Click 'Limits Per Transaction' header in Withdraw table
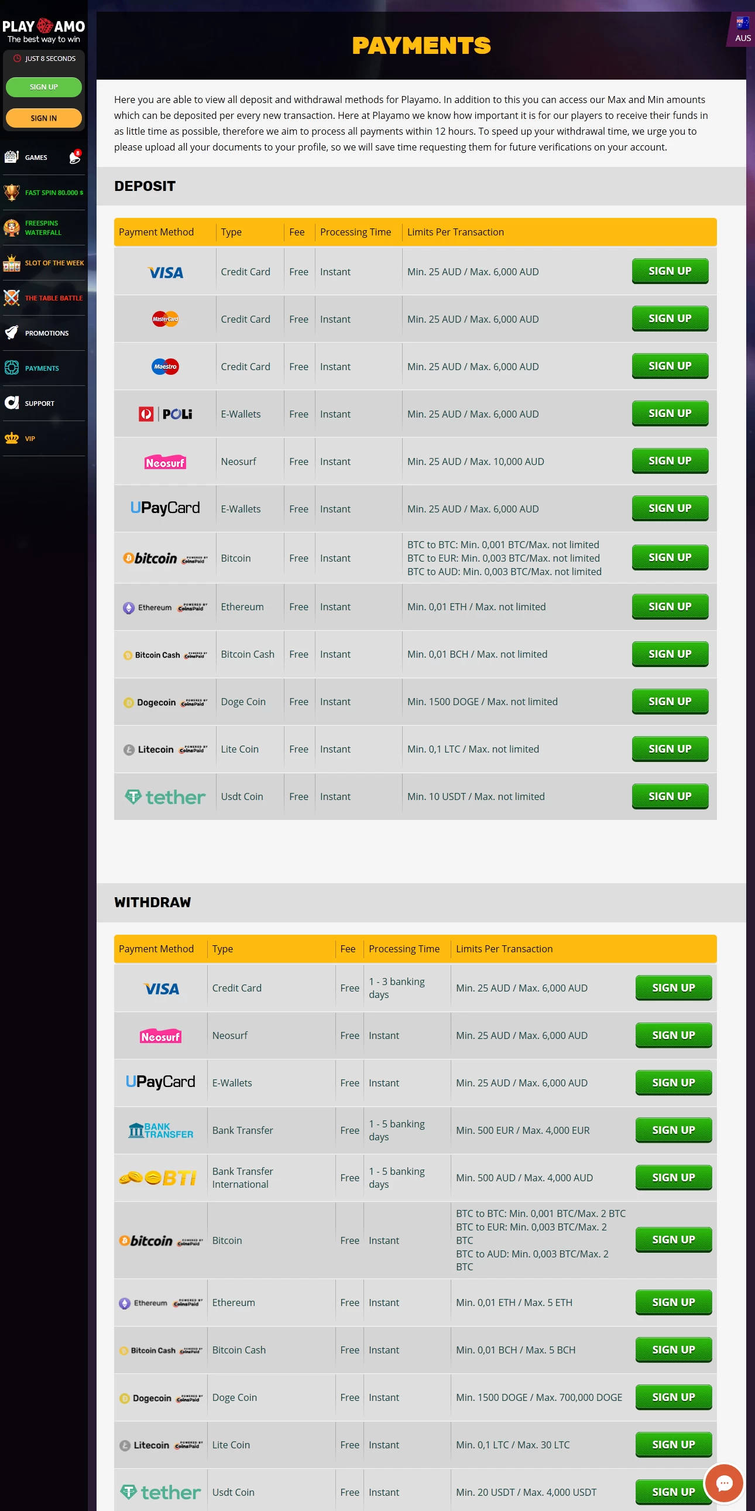The image size is (755, 1511). (x=504, y=949)
